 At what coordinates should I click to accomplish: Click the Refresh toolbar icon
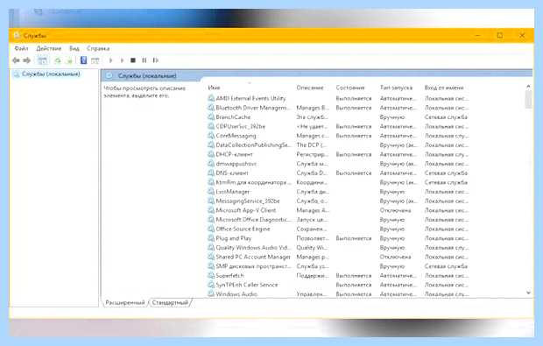58,60
